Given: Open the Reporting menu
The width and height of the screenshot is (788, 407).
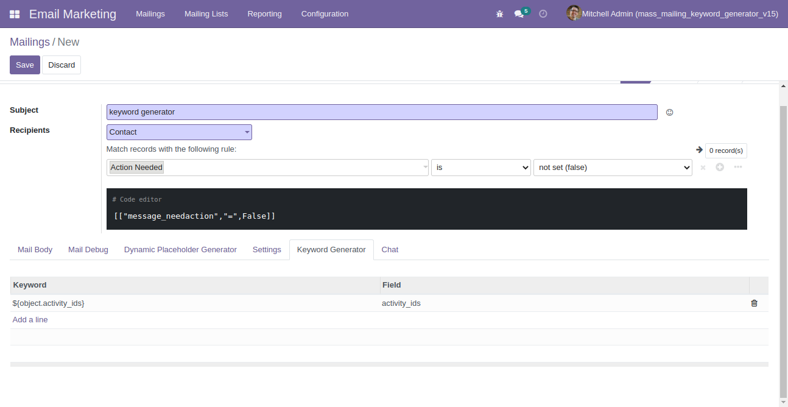Looking at the screenshot, I should [265, 14].
